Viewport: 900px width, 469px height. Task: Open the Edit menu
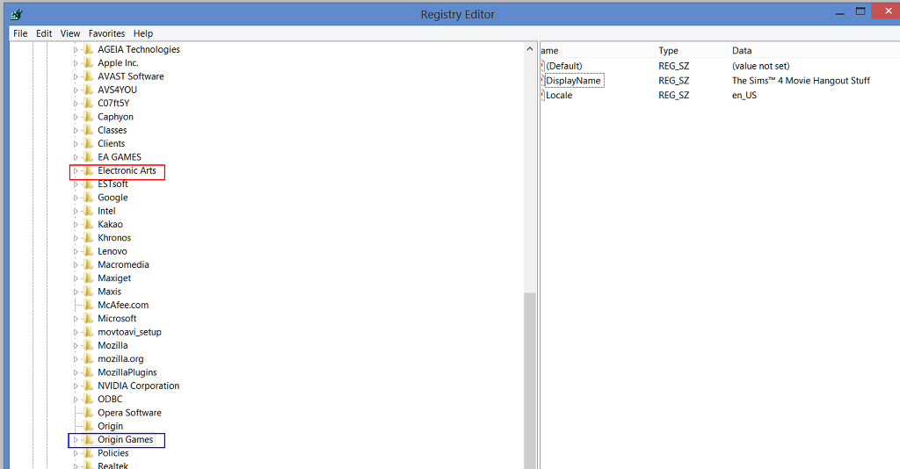point(44,33)
